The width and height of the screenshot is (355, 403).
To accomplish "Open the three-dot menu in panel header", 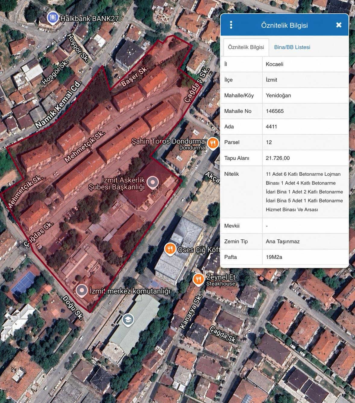I will [231, 25].
